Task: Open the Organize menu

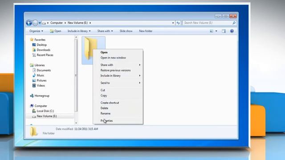Action: 36,31
